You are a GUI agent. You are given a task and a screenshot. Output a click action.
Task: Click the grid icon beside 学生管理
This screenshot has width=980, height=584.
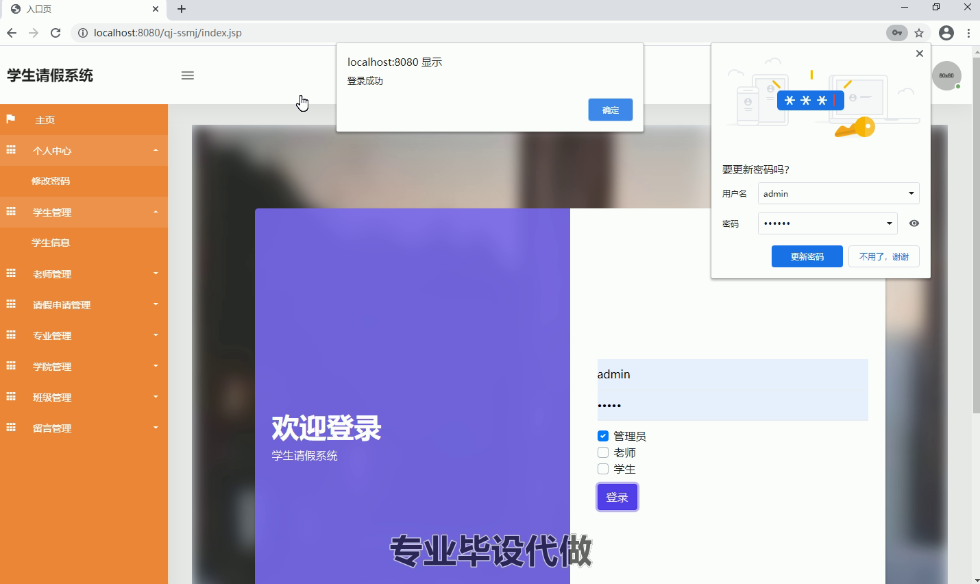11,212
